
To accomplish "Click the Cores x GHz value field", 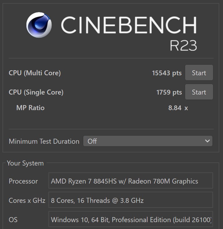I will pyautogui.click(x=130, y=200).
